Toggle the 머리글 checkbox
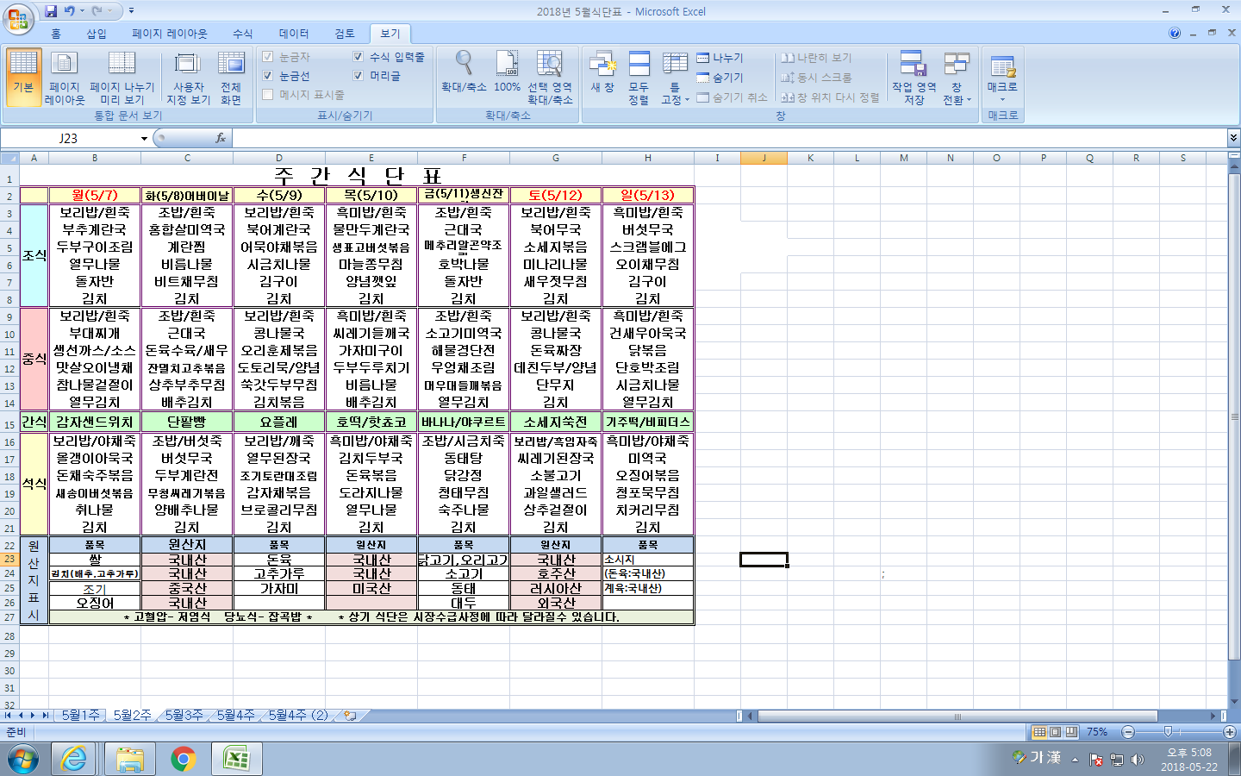This screenshot has width=1241, height=776. pyautogui.click(x=359, y=76)
